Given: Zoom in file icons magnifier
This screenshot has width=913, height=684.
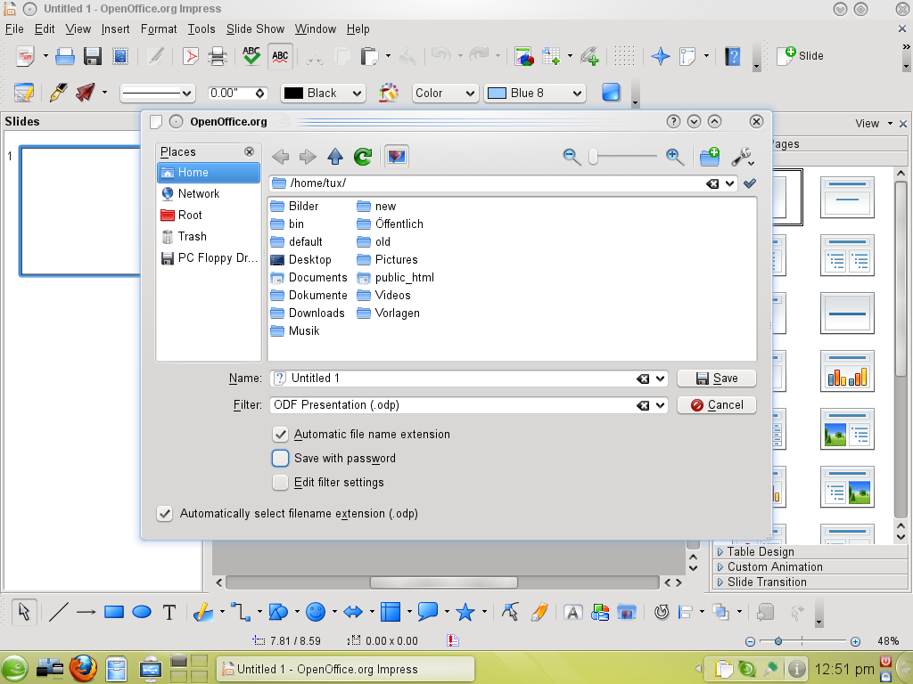Looking at the screenshot, I should (674, 157).
